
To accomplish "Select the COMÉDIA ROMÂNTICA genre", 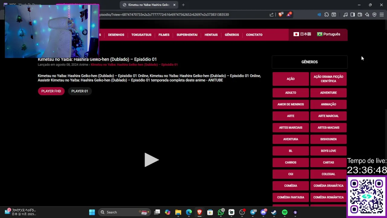I will (328, 197).
